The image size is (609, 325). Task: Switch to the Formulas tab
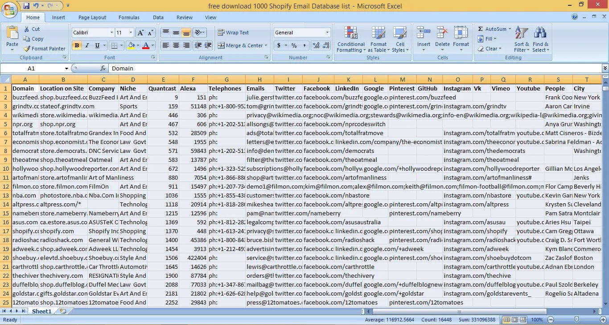pyautogui.click(x=129, y=17)
